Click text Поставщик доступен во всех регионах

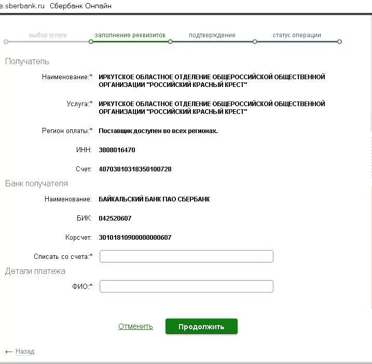click(158, 130)
